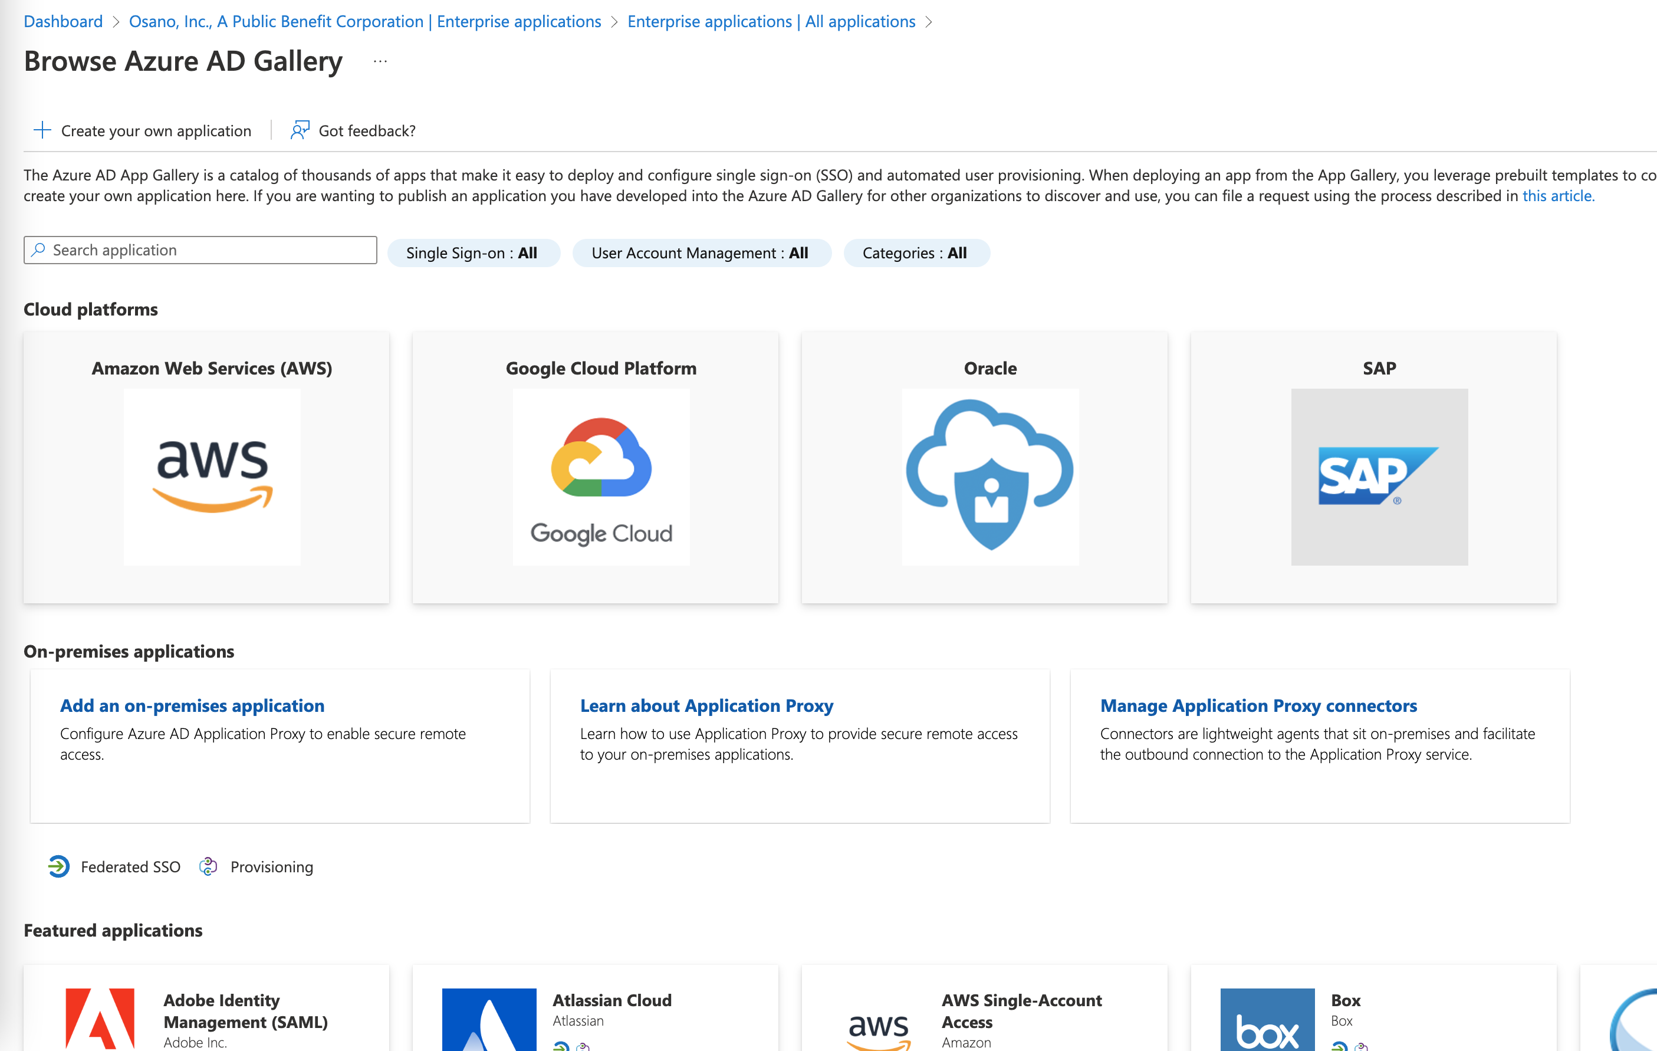Open the Oracle cloud shield tile
1657x1051 pixels.
[989, 477]
